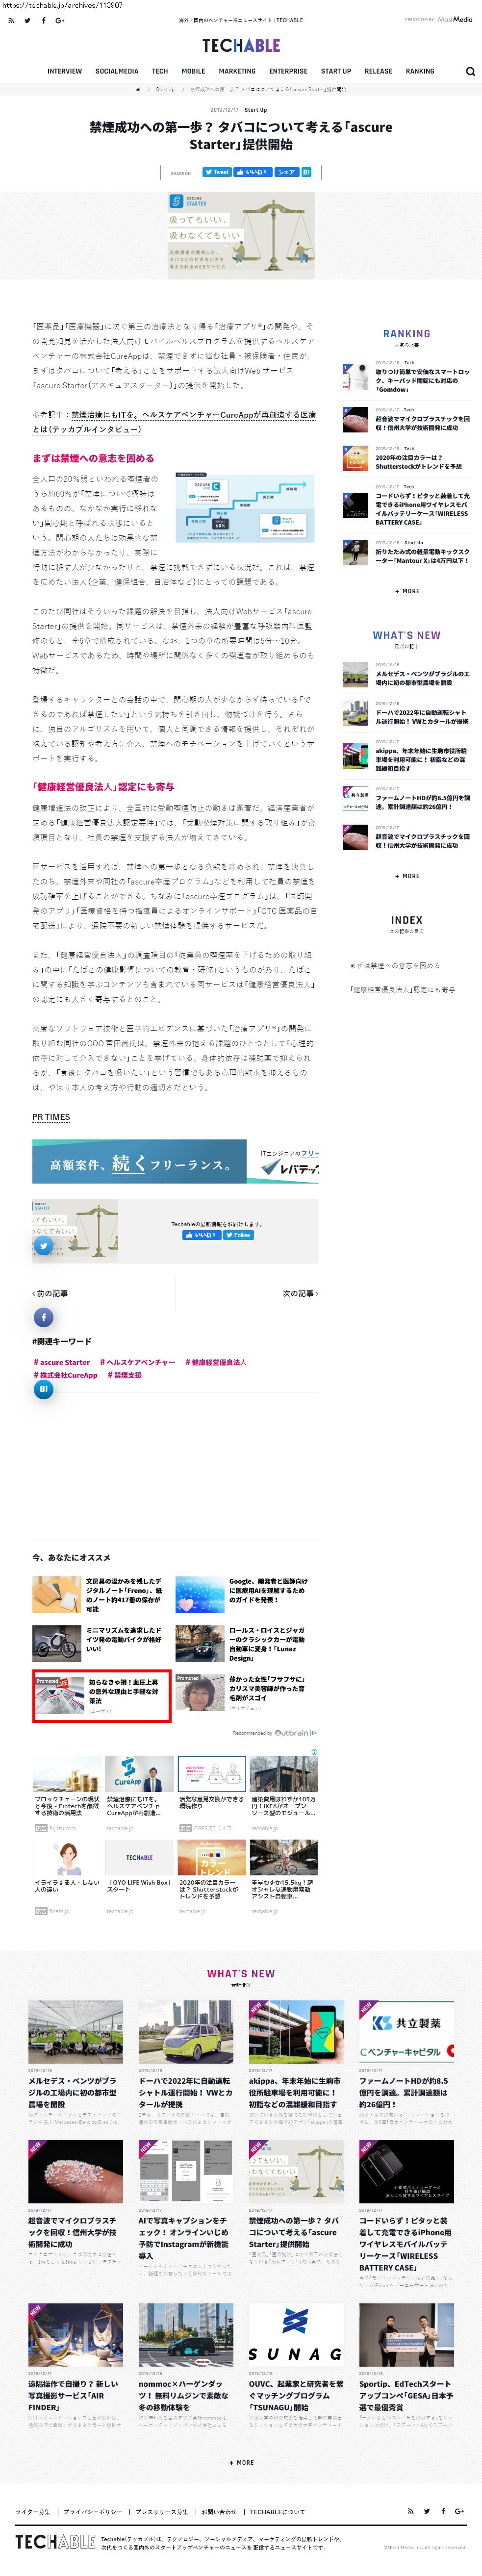Viewport: 482px width, 2576px height.
Task: Click the floating round Twitter share icon
Action: (x=43, y=1245)
